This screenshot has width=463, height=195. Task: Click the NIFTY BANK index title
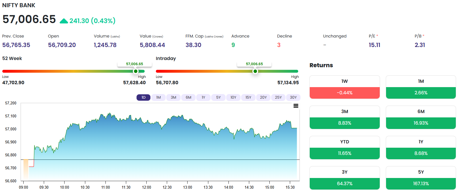click(x=19, y=5)
